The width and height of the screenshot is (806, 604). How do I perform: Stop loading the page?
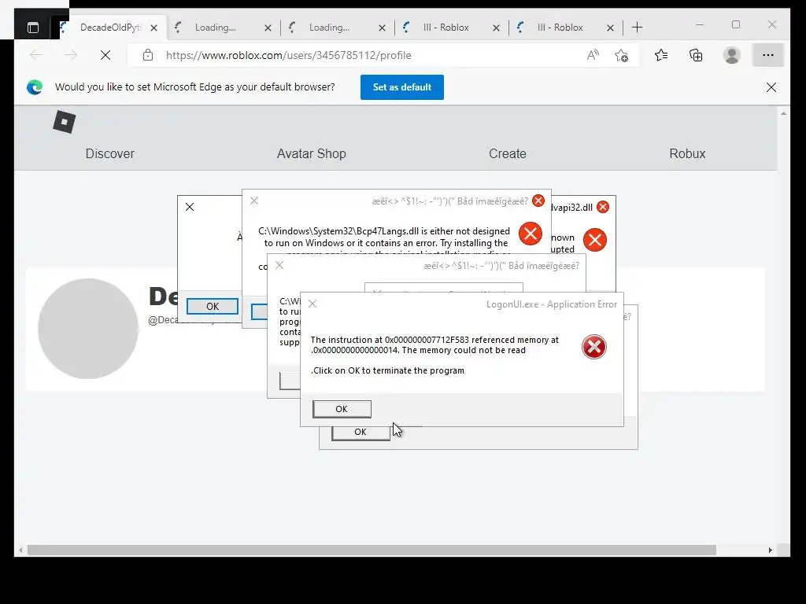tap(105, 55)
